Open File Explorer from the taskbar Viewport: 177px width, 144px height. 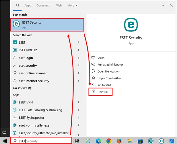point(130,141)
